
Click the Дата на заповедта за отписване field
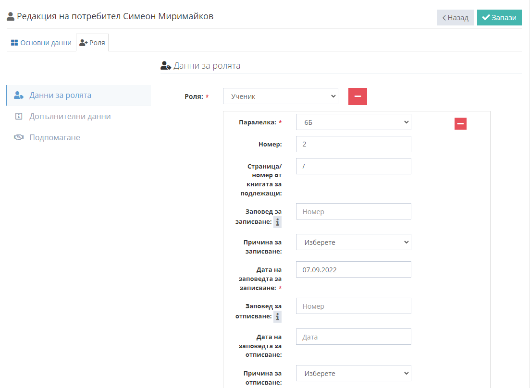coord(354,337)
